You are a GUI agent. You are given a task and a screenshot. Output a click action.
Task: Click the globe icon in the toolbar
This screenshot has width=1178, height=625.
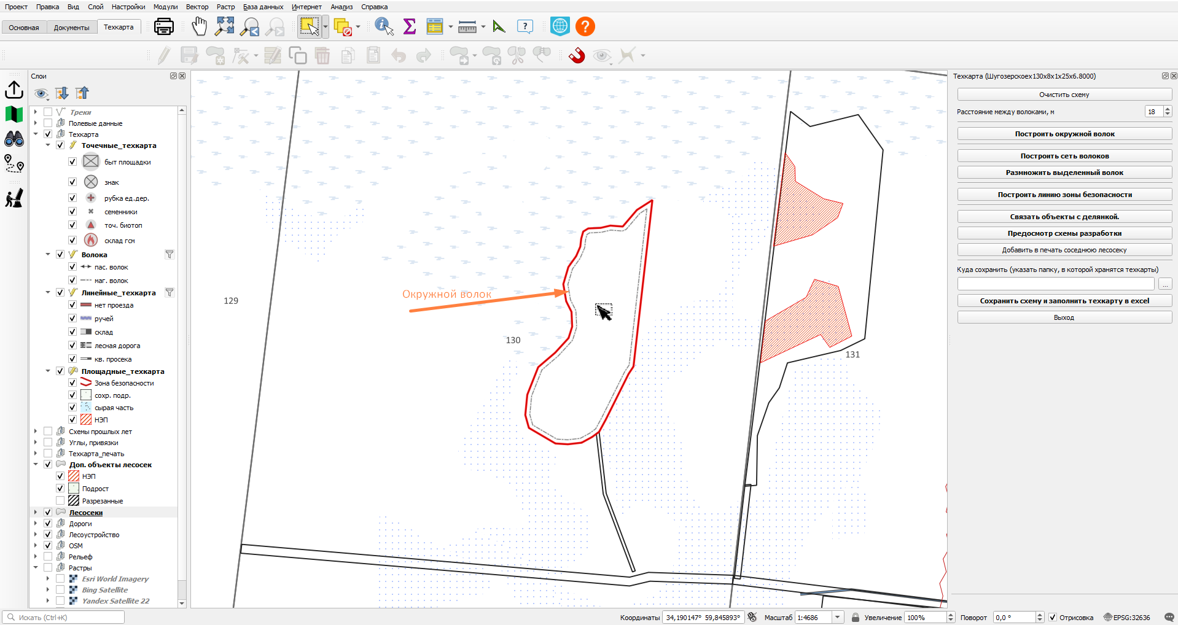560,26
